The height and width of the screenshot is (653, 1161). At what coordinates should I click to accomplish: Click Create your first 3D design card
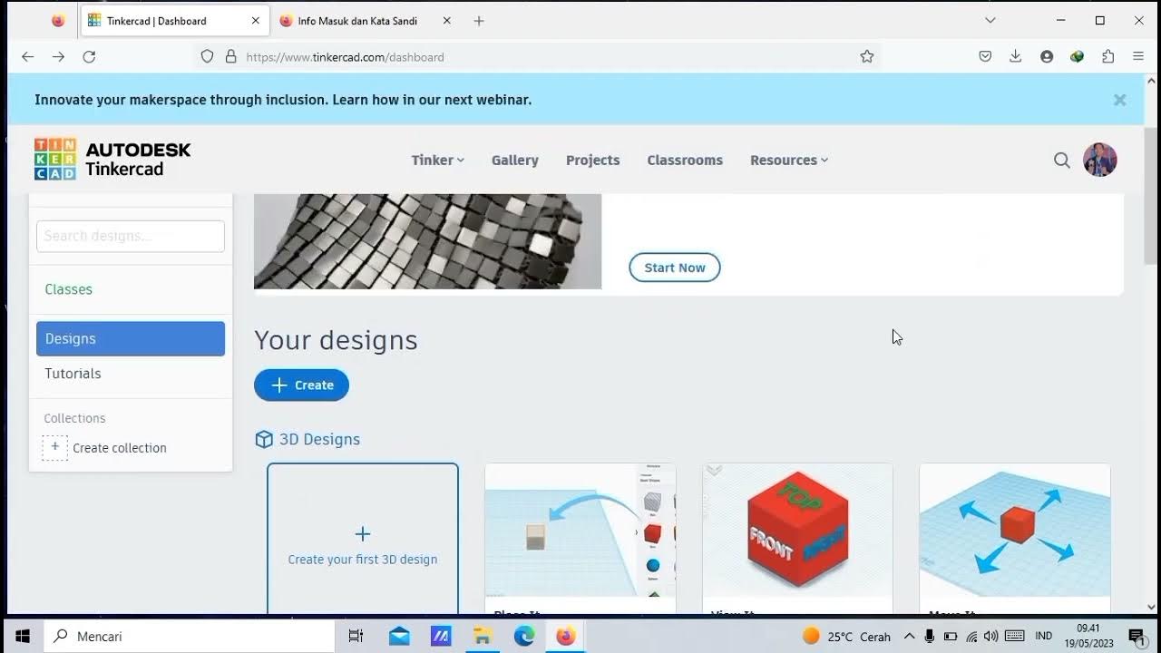pos(363,539)
